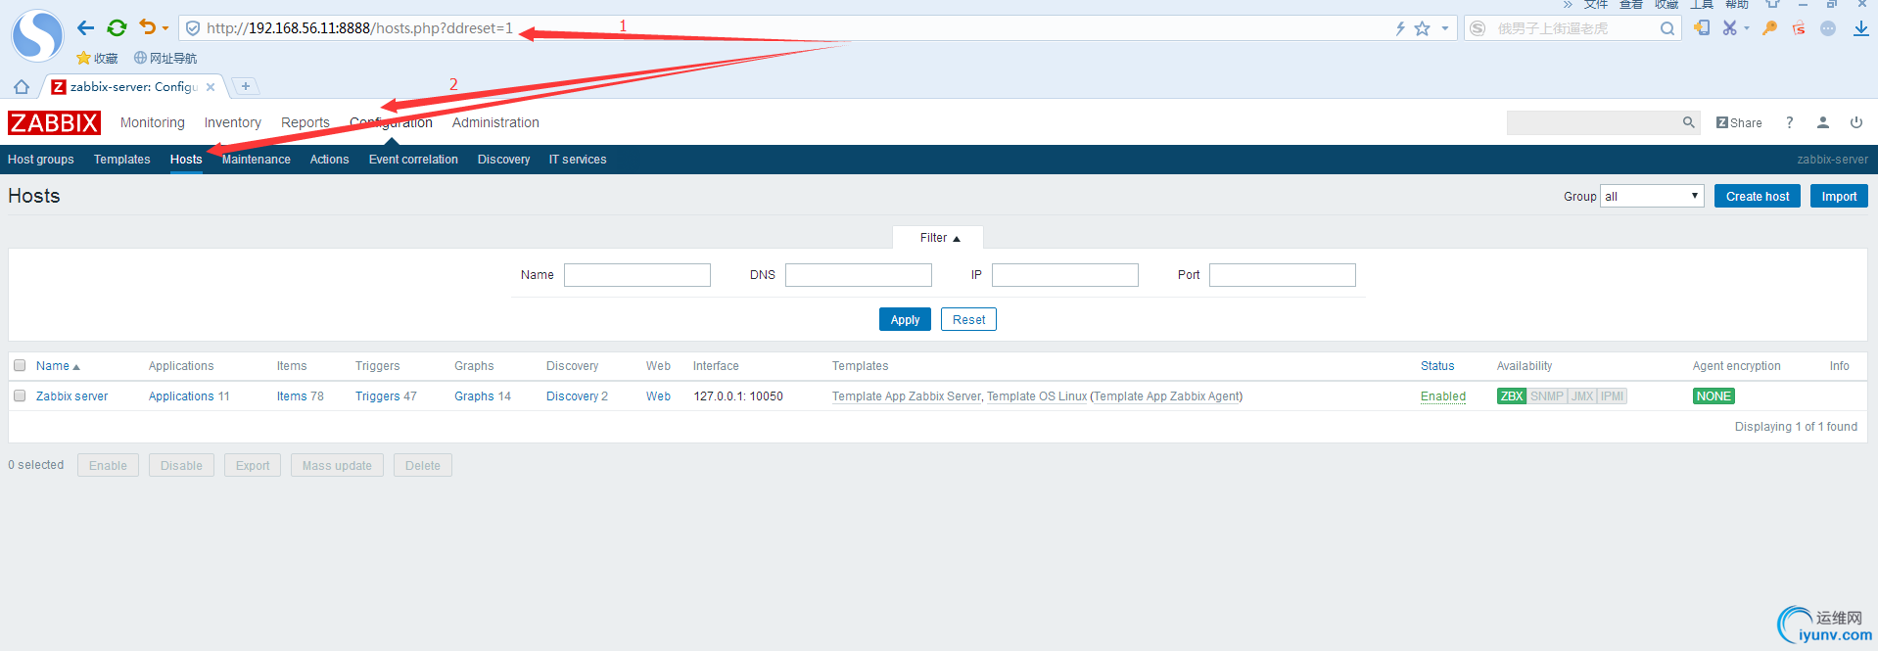This screenshot has height=651, width=1878.
Task: Click the power sign-out icon
Action: point(1855,122)
